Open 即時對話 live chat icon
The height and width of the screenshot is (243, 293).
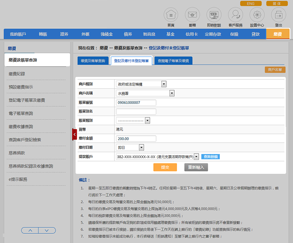(x=214, y=15)
